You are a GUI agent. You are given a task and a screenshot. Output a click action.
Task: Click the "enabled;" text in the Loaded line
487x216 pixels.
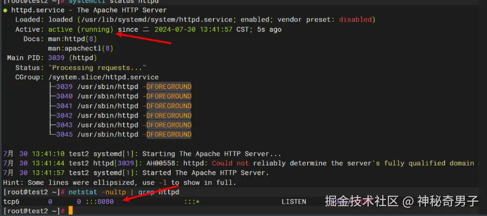[257, 20]
